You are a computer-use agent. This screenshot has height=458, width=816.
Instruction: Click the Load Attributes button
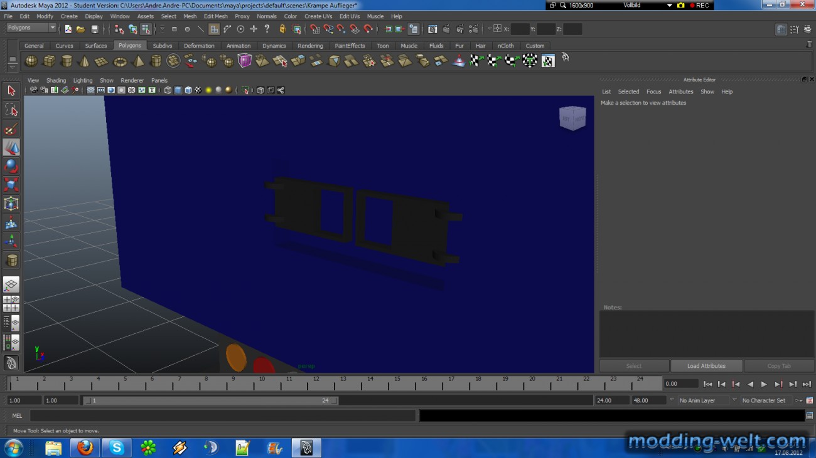pyautogui.click(x=706, y=366)
